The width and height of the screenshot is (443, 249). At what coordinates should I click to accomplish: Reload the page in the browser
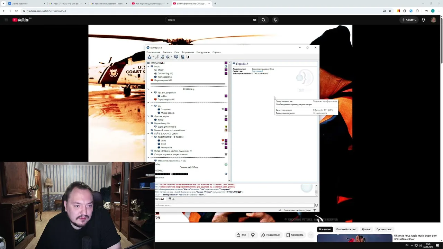[x=16, y=11]
